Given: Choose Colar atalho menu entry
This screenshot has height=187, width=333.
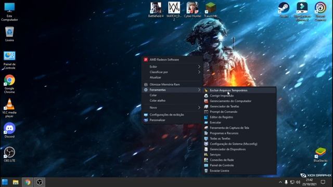Looking at the screenshot, I should [172, 100].
